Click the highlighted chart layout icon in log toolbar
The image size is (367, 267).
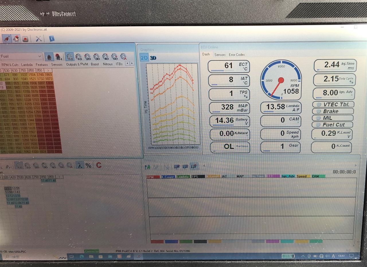click(194, 166)
